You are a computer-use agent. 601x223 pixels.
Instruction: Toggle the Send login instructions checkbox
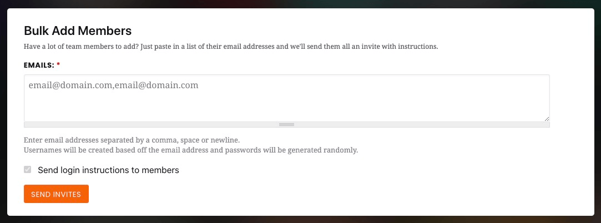(x=28, y=170)
